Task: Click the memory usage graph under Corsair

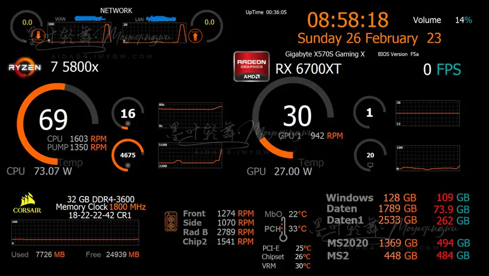Action: tap(75, 232)
